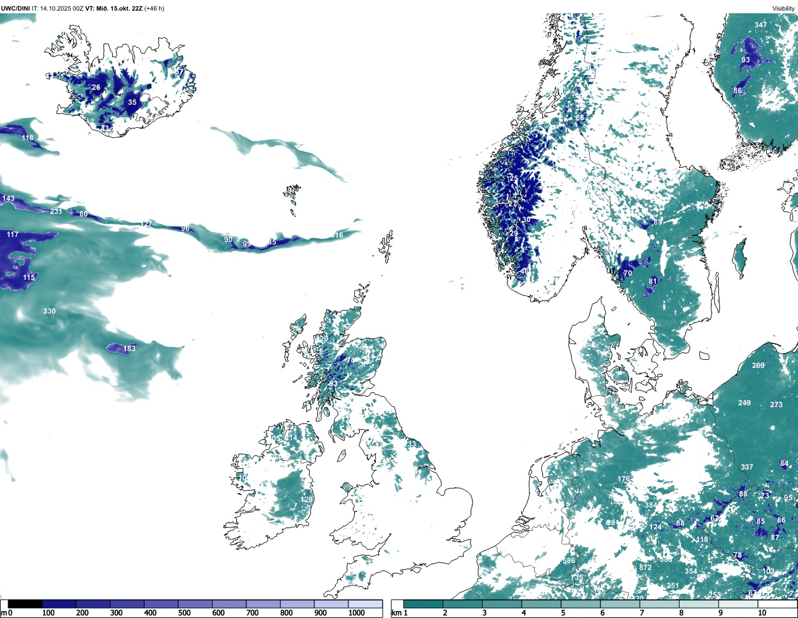The height and width of the screenshot is (618, 798).
Task: Click the value '103' in the lower right corner
Action: [768, 571]
